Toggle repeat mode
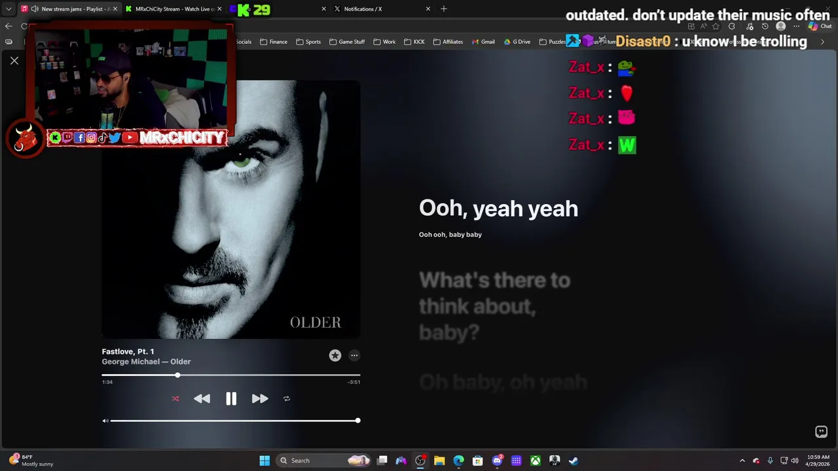Viewport: 838px width, 471px height. (287, 398)
